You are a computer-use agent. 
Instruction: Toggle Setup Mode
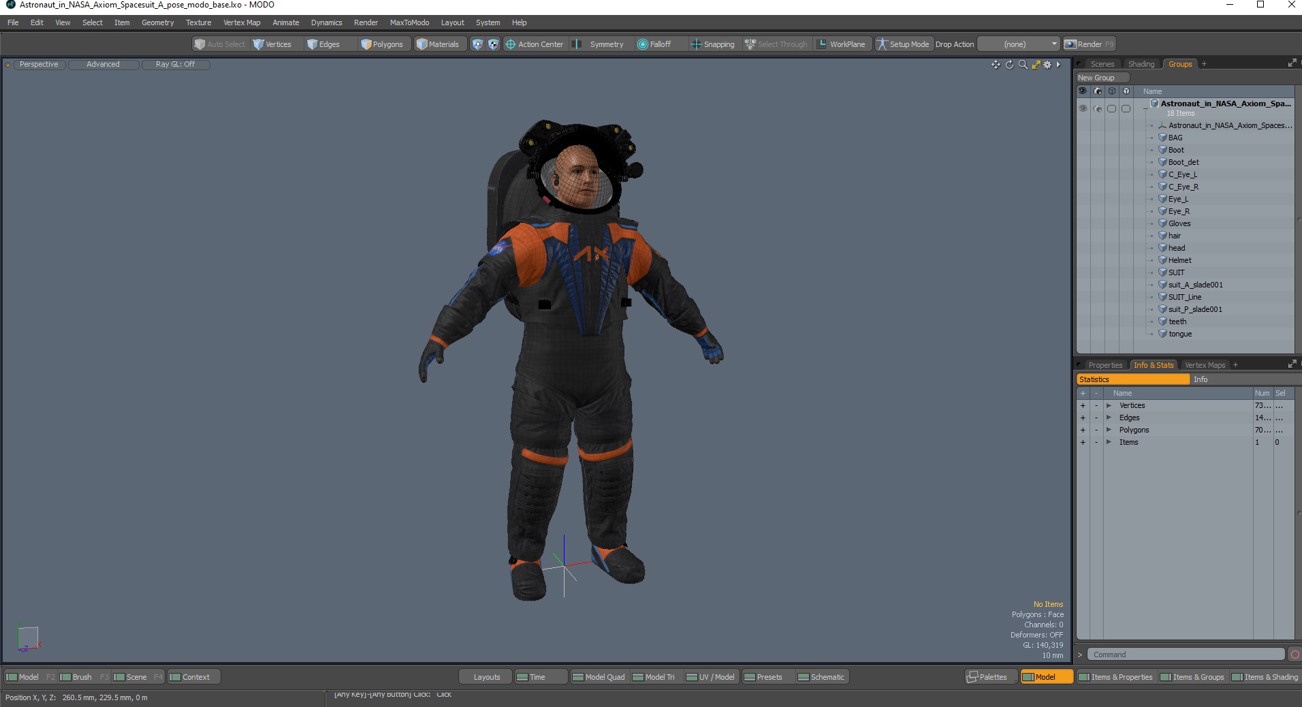click(x=903, y=44)
